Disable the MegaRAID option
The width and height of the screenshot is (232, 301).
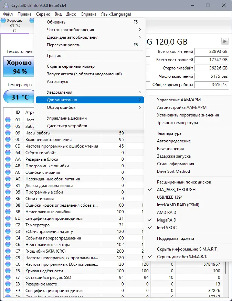click(167, 220)
